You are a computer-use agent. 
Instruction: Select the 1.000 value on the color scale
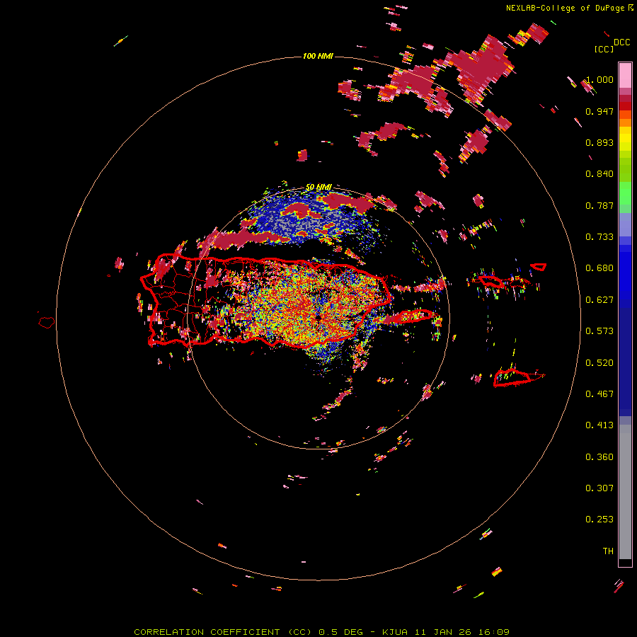click(x=599, y=79)
